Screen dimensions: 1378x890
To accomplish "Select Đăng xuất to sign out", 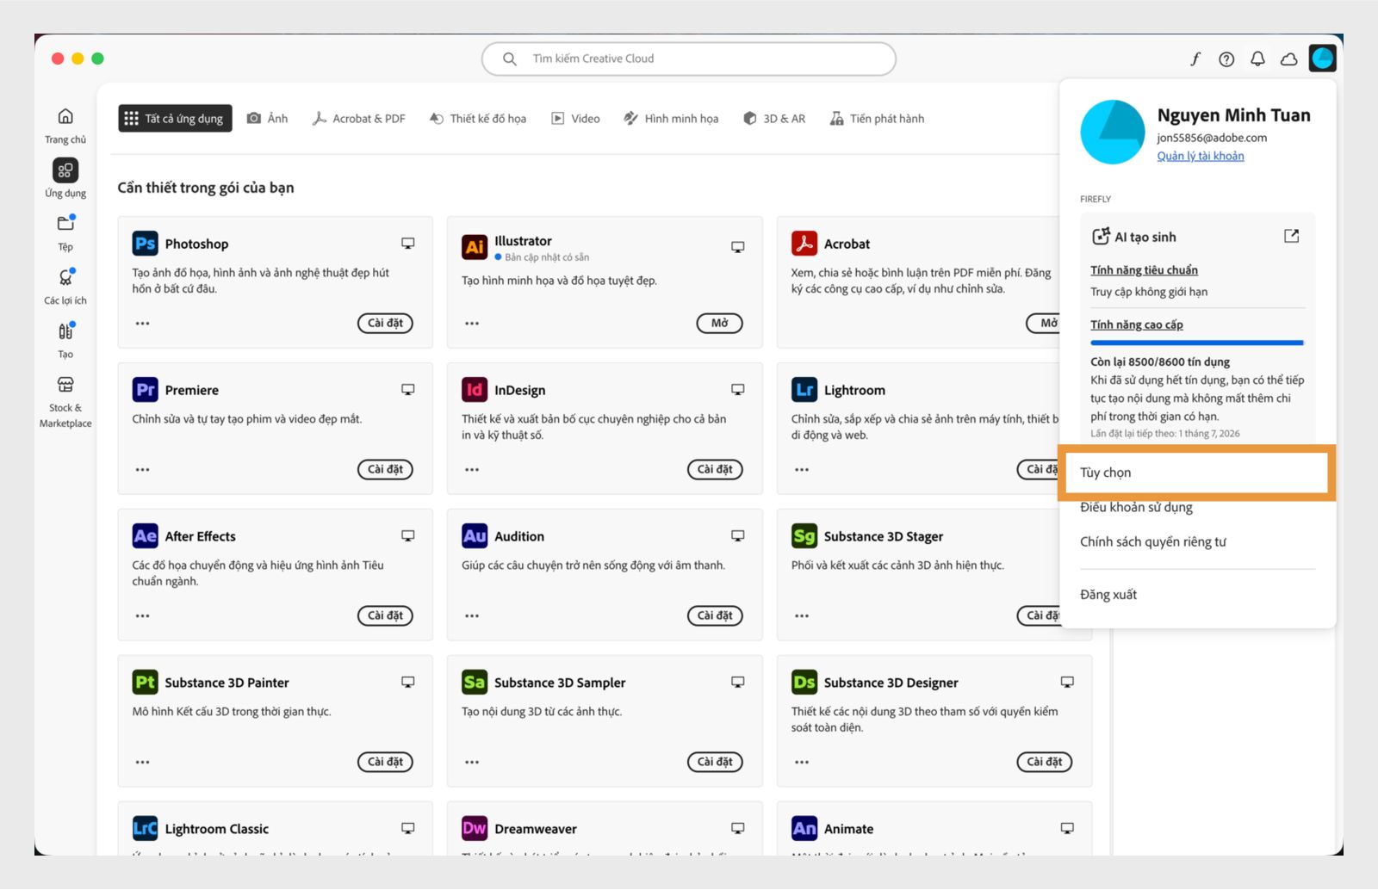I will click(x=1108, y=595).
